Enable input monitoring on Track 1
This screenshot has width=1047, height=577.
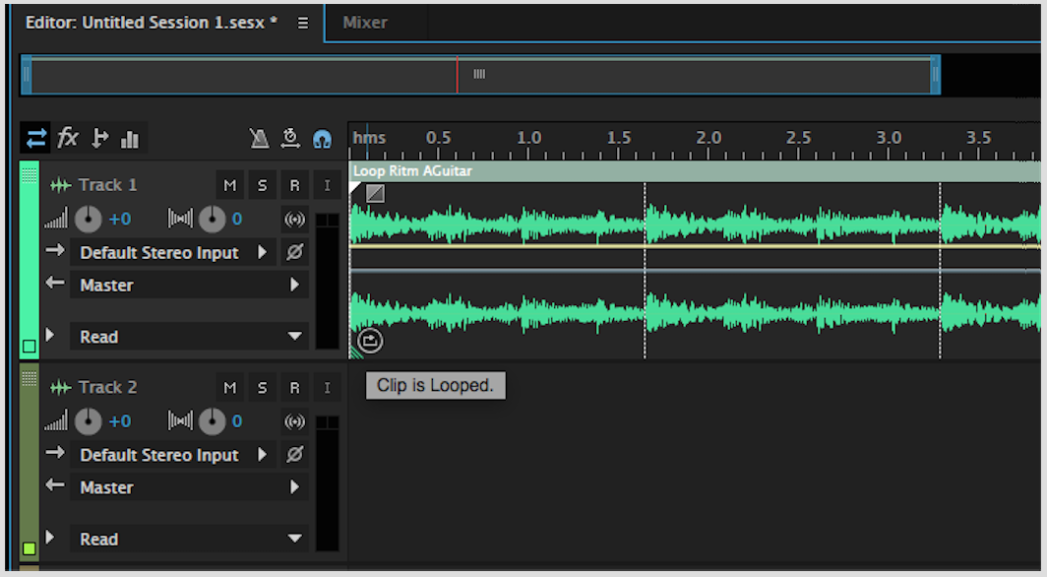[x=327, y=186]
